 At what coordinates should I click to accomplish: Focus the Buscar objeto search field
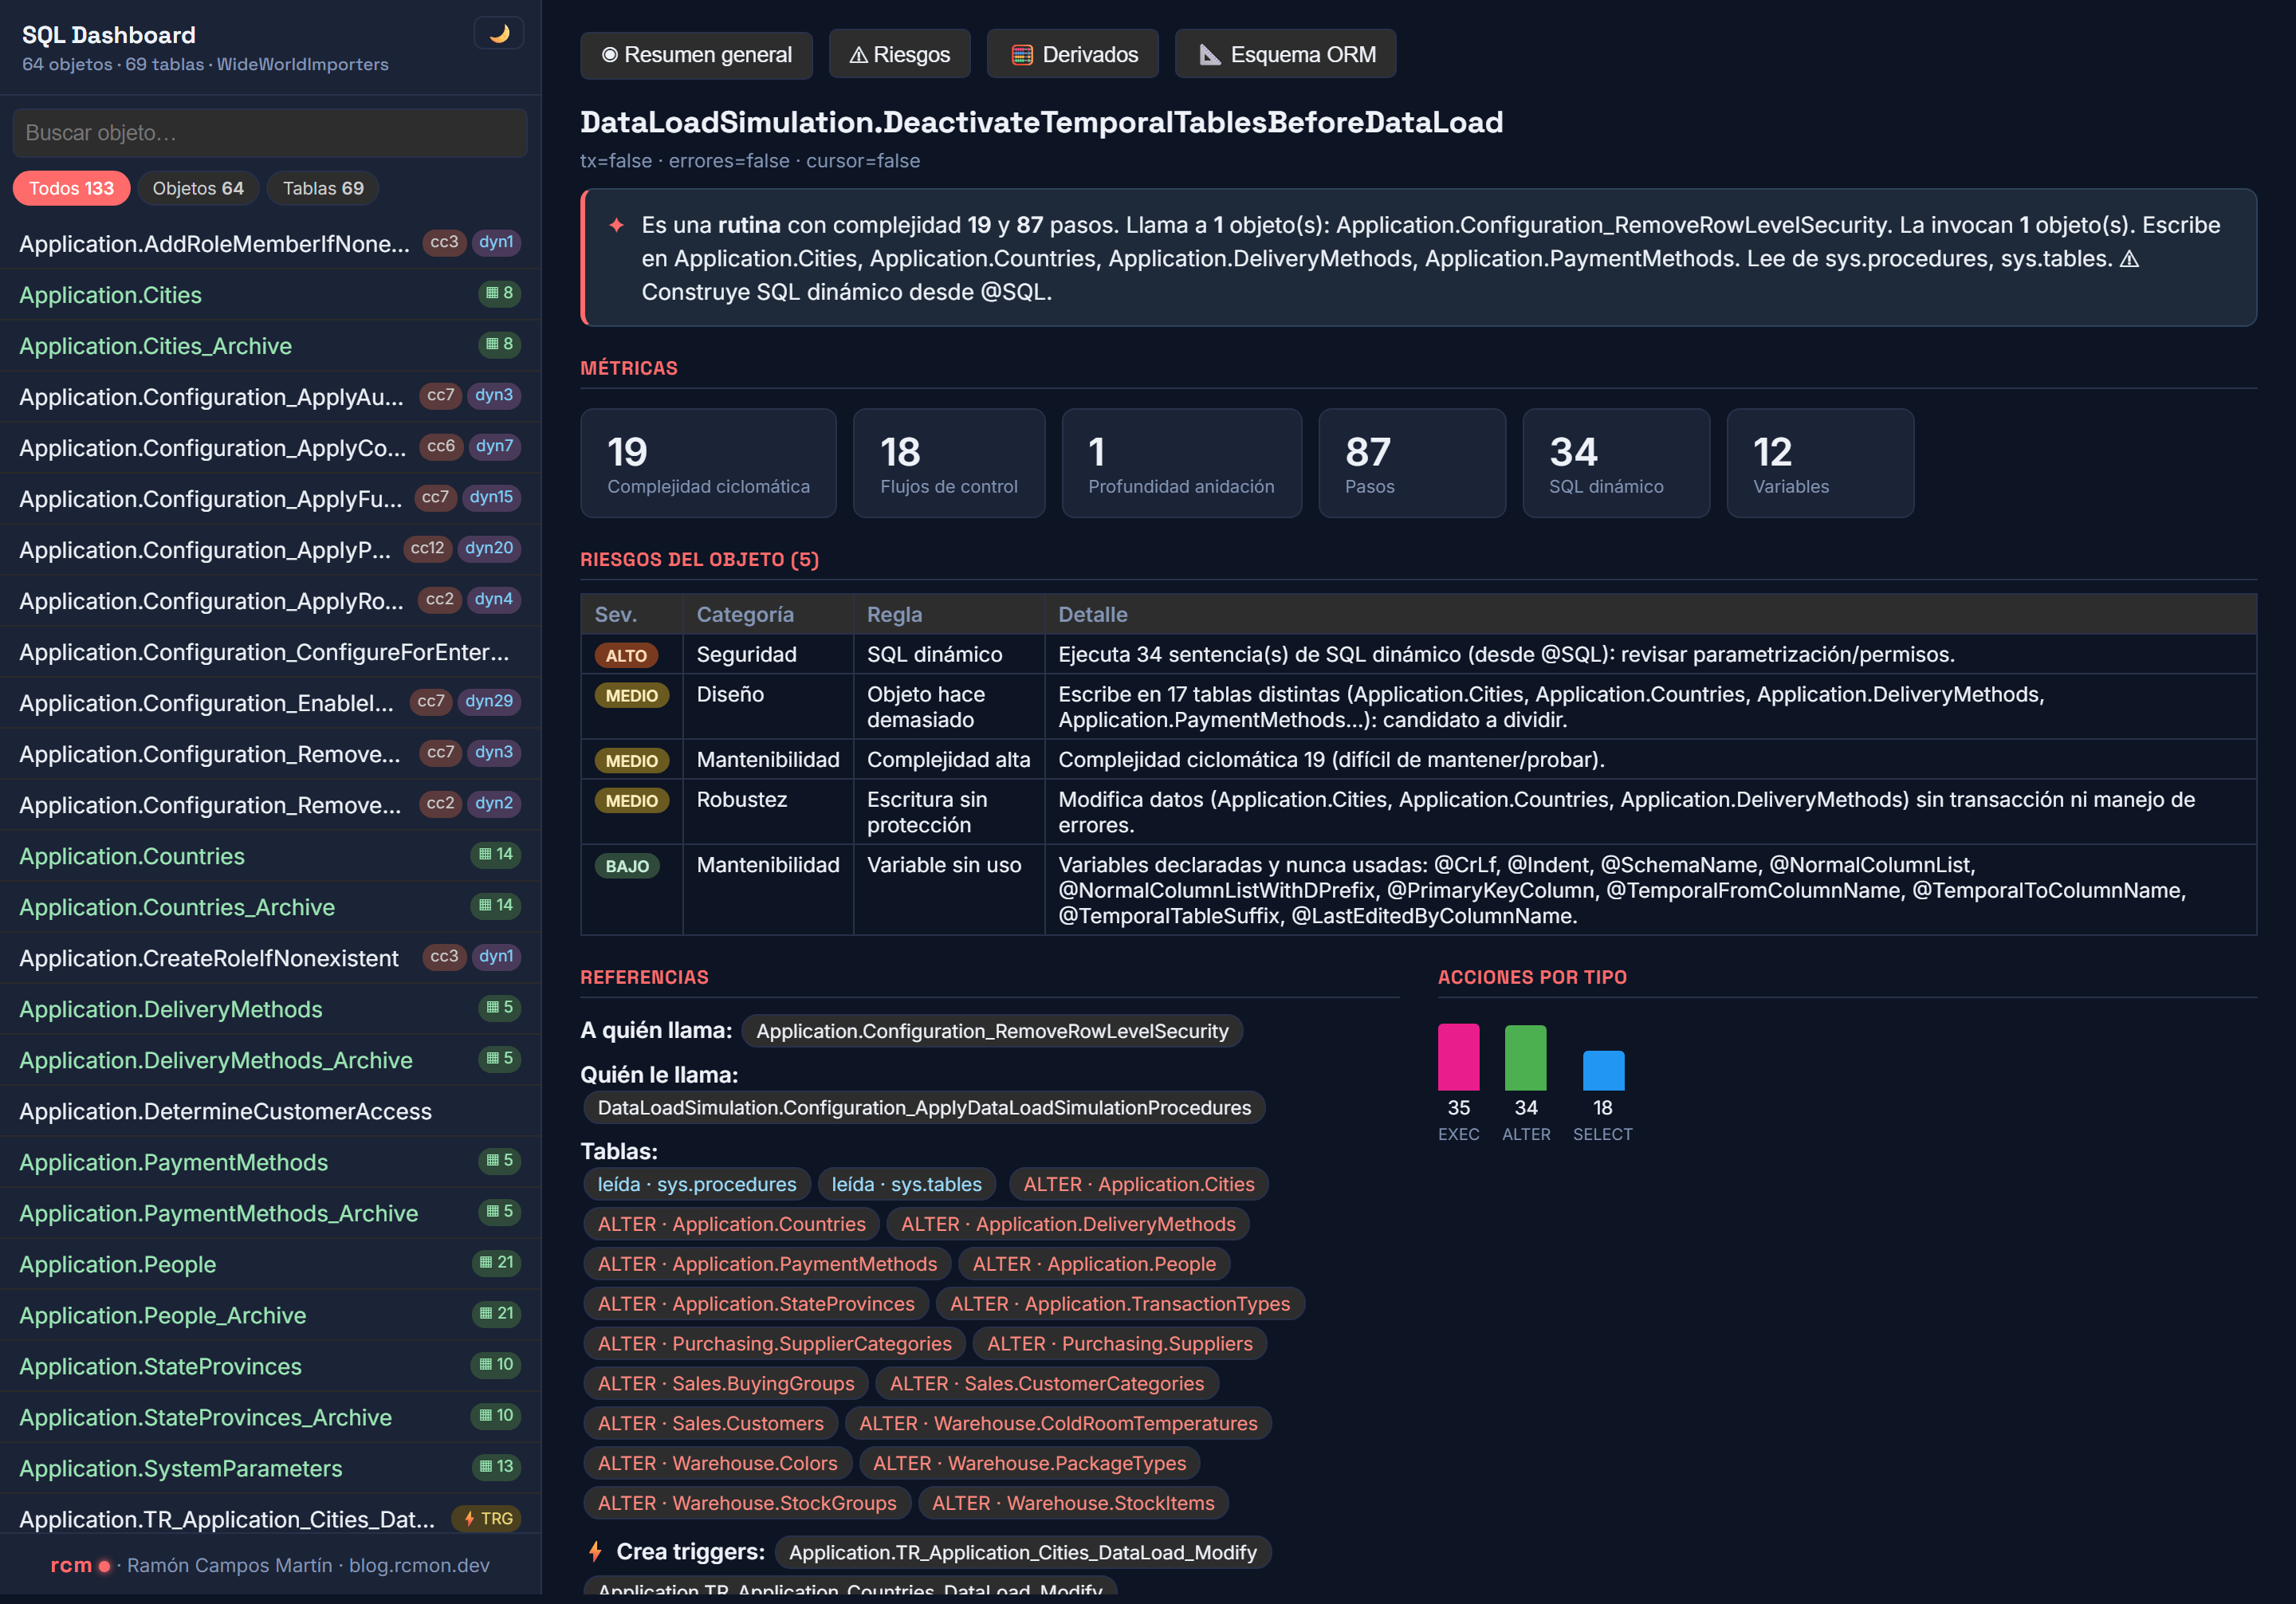pyautogui.click(x=270, y=133)
